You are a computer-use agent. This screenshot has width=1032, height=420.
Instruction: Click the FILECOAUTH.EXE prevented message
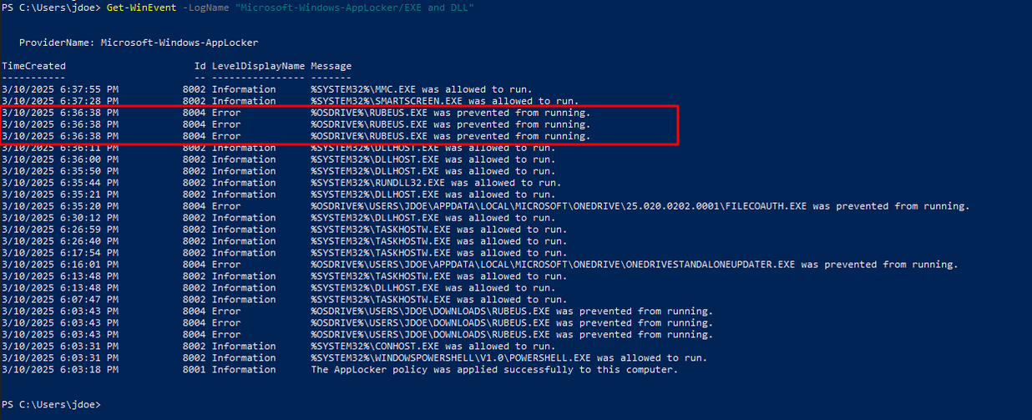(640, 206)
